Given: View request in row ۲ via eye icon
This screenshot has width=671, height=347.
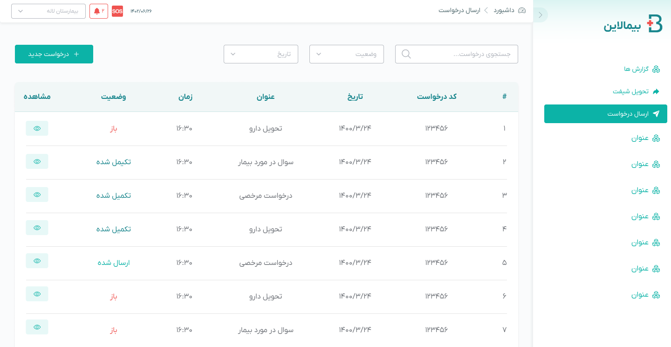Looking at the screenshot, I should (x=37, y=161).
